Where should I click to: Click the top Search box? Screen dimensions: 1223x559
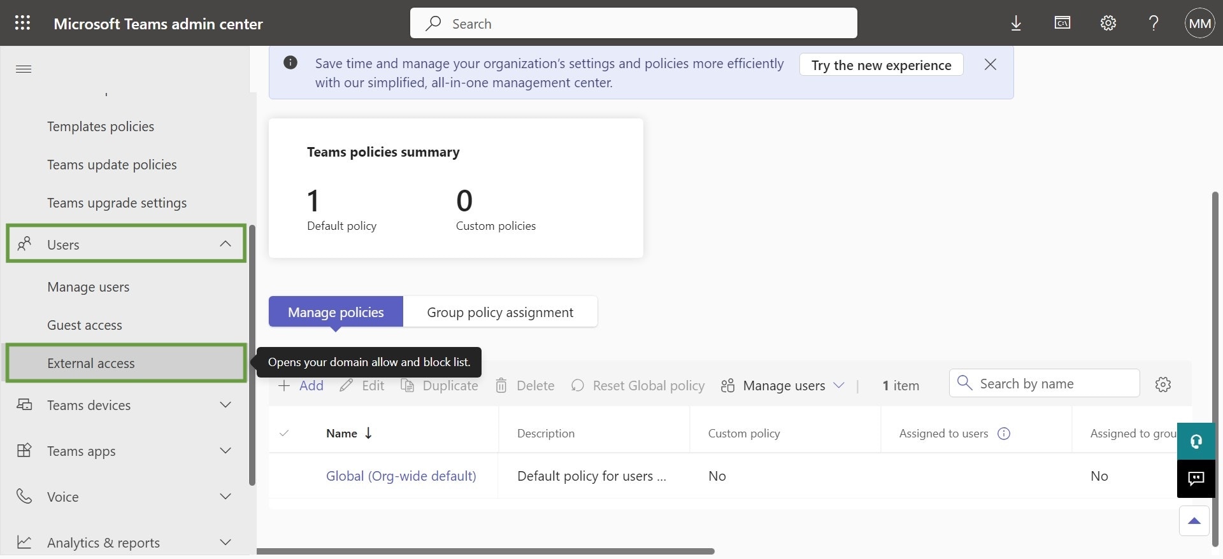(633, 24)
